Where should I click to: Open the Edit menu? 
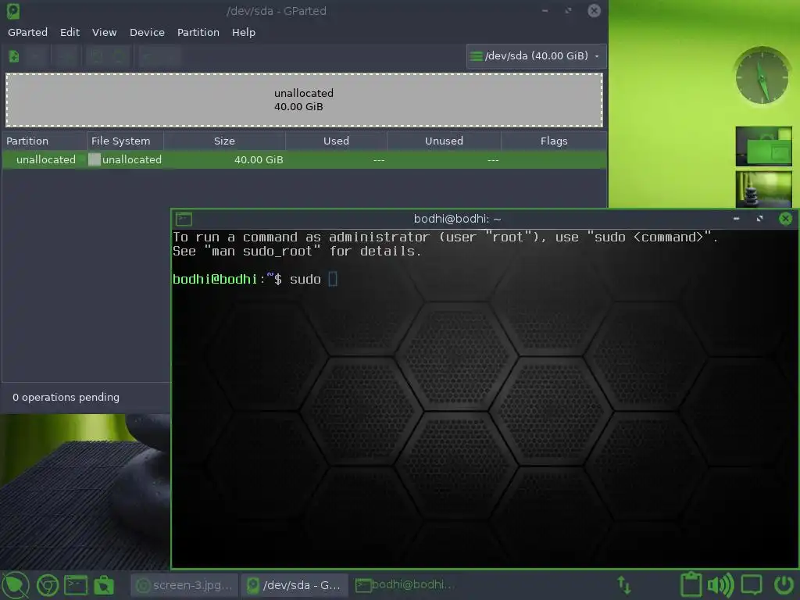[70, 32]
